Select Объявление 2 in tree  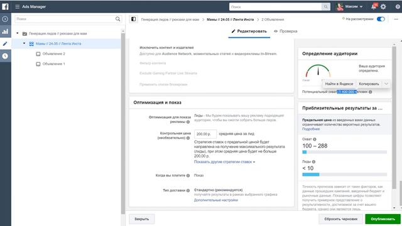[53, 54]
